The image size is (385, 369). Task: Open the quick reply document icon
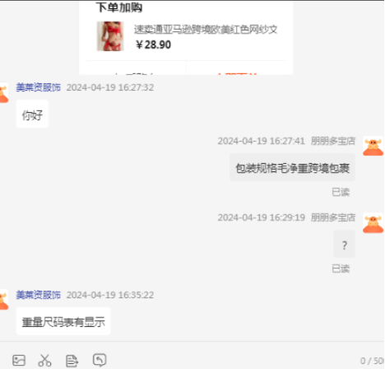click(x=72, y=361)
